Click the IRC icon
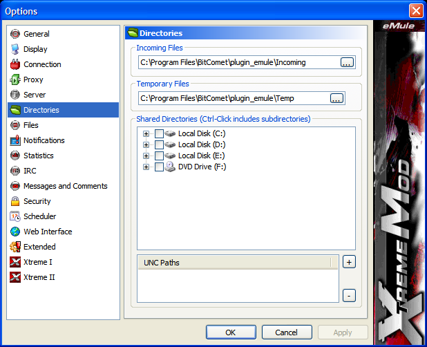The width and height of the screenshot is (427, 347). point(15,171)
